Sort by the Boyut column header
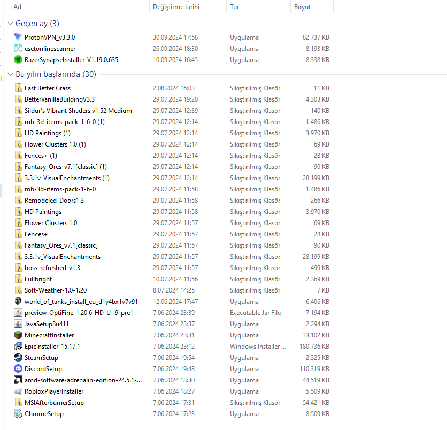Screen dimensions: 447x430 [x=302, y=7]
